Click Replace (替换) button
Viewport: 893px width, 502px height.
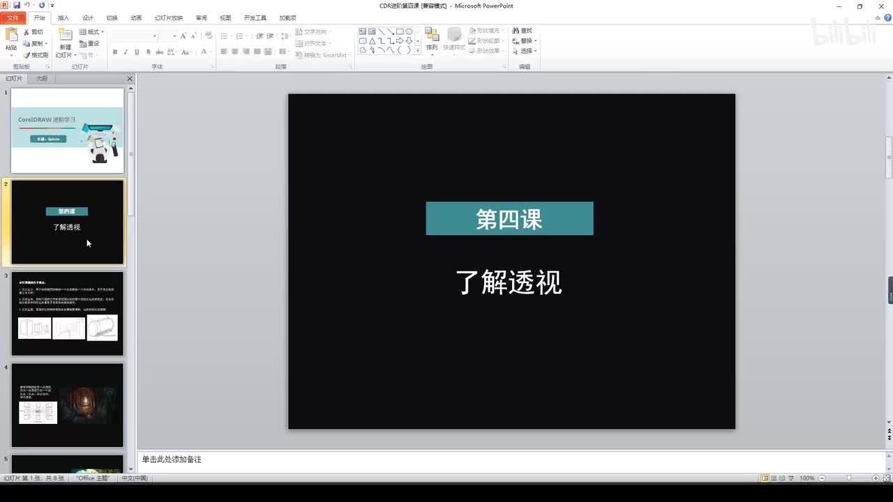click(x=525, y=40)
